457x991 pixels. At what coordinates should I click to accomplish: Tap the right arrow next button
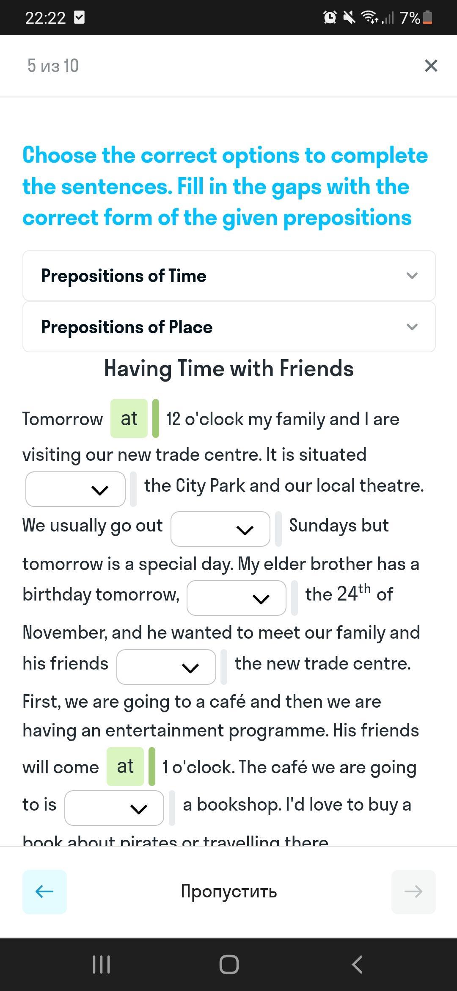pyautogui.click(x=413, y=891)
